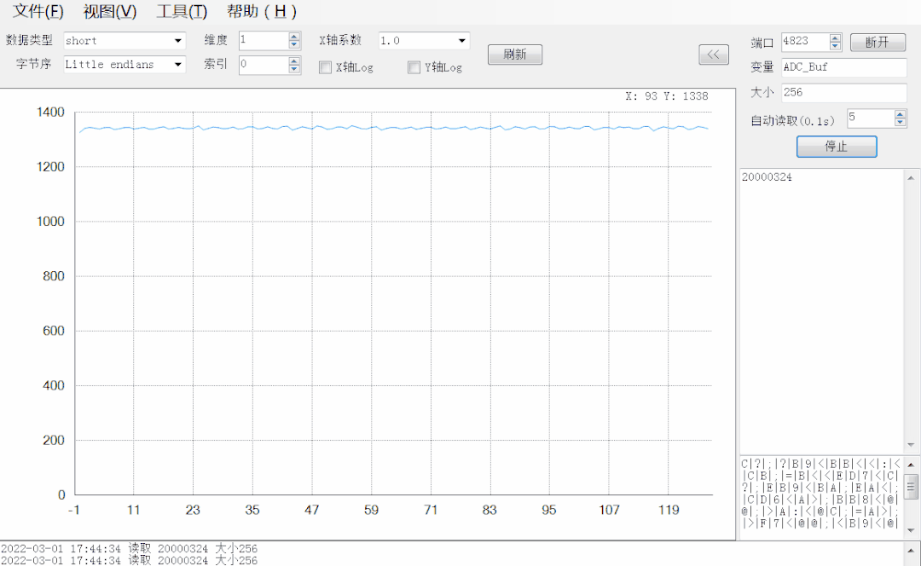This screenshot has height=566, width=921.
Task: Open the 字节序 Little endians dropdown
Action: [x=125, y=65]
